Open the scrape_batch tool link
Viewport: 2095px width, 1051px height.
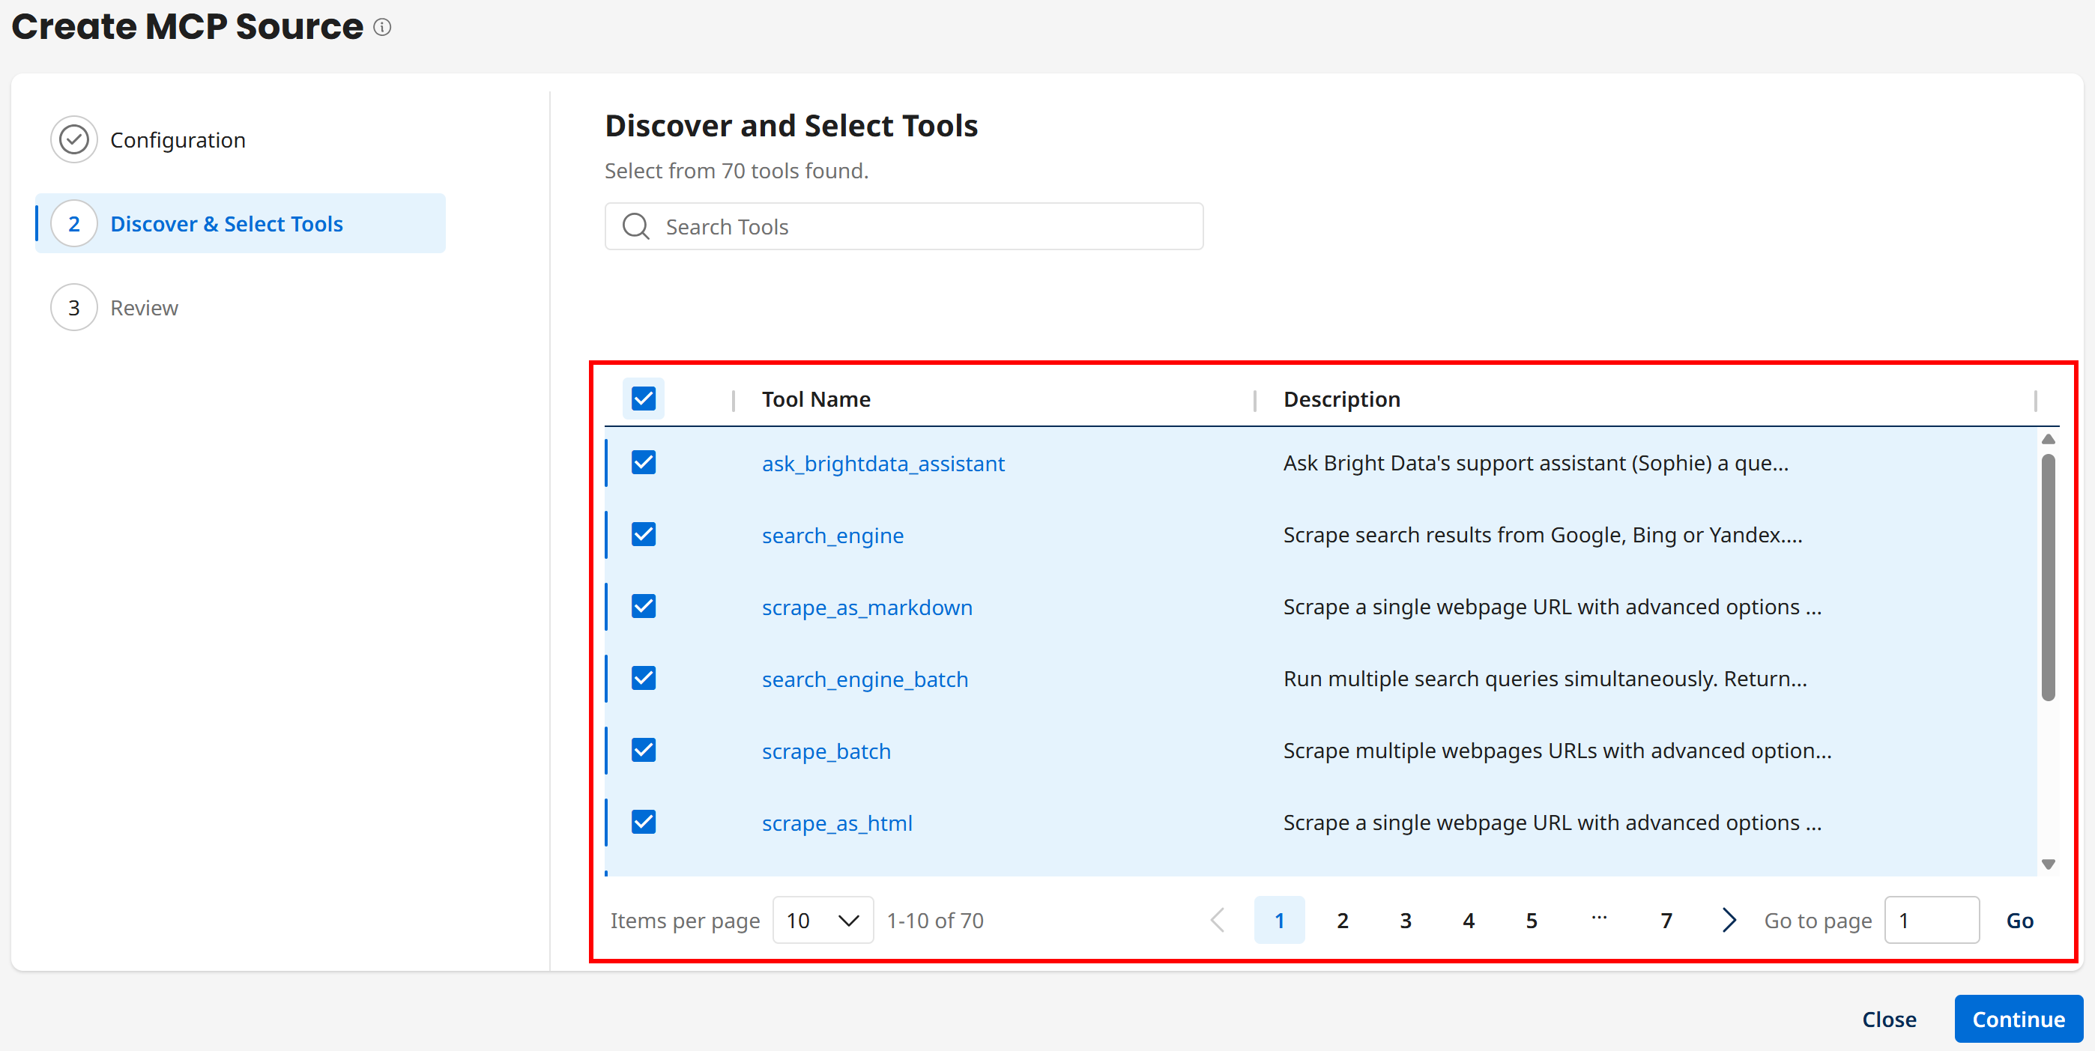pos(826,751)
